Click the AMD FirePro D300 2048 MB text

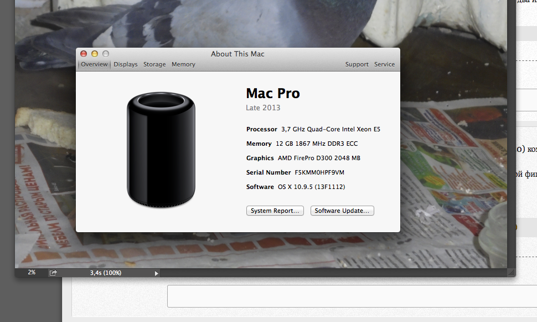(x=319, y=158)
